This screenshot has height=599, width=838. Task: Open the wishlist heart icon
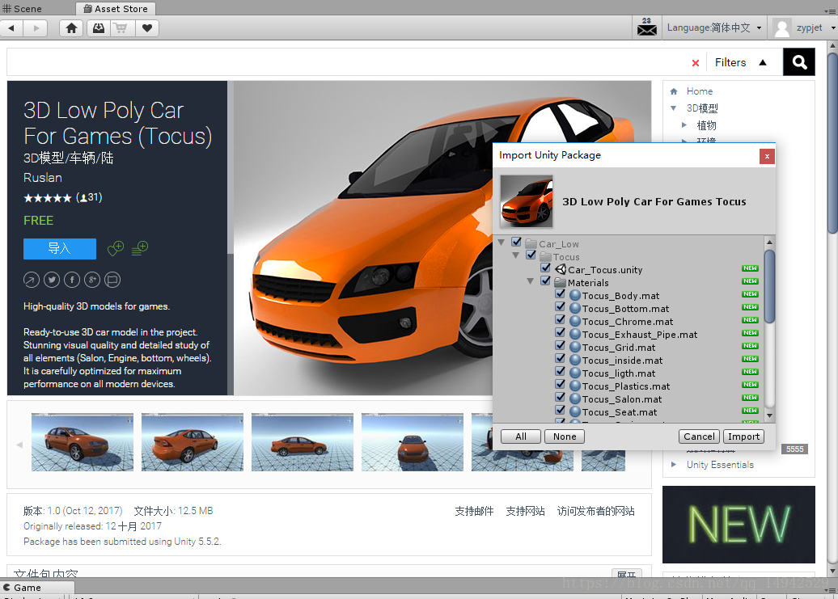click(147, 27)
